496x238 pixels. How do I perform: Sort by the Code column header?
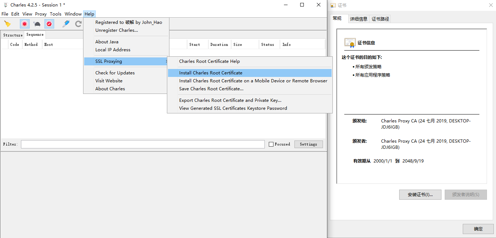pyautogui.click(x=15, y=44)
